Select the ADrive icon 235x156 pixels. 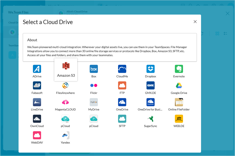click(x=37, y=69)
